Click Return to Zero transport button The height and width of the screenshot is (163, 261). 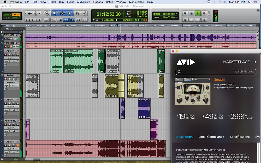(185, 20)
